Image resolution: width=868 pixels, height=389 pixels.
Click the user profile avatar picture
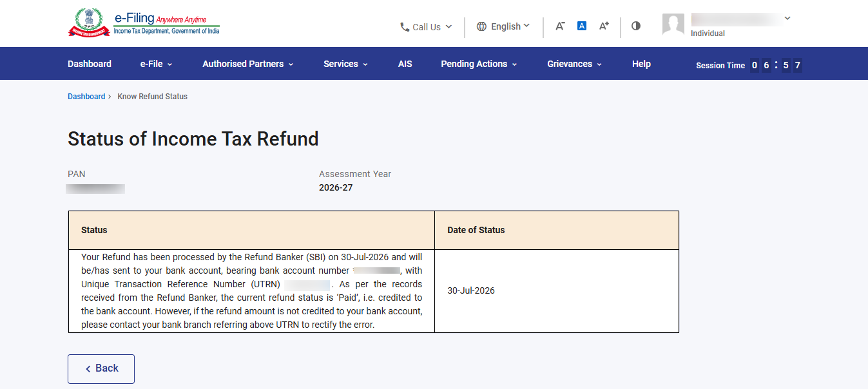673,24
